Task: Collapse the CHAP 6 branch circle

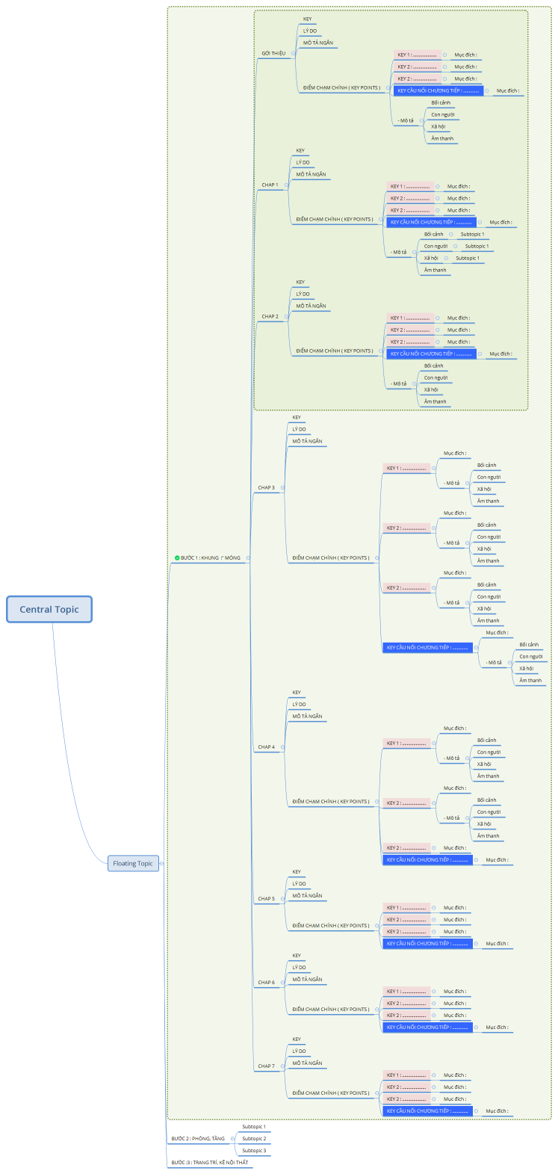Action: (282, 982)
